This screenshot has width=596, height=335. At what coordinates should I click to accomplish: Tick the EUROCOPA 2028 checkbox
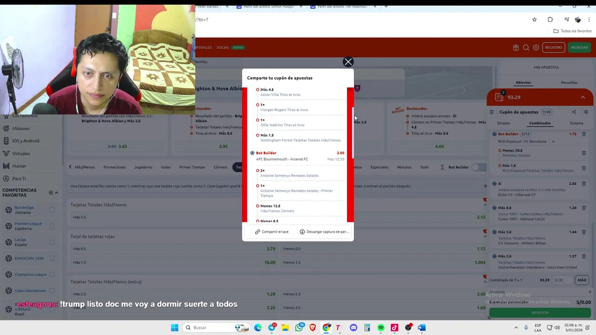click(x=52, y=258)
